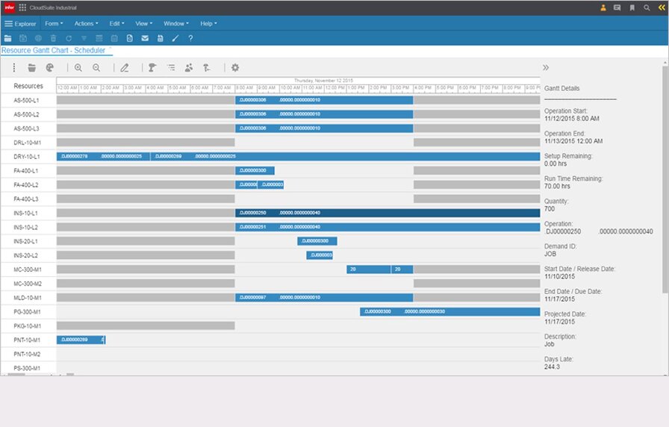Screen dimensions: 669x427
Task: Click the resource groups people icon
Action: tap(189, 67)
